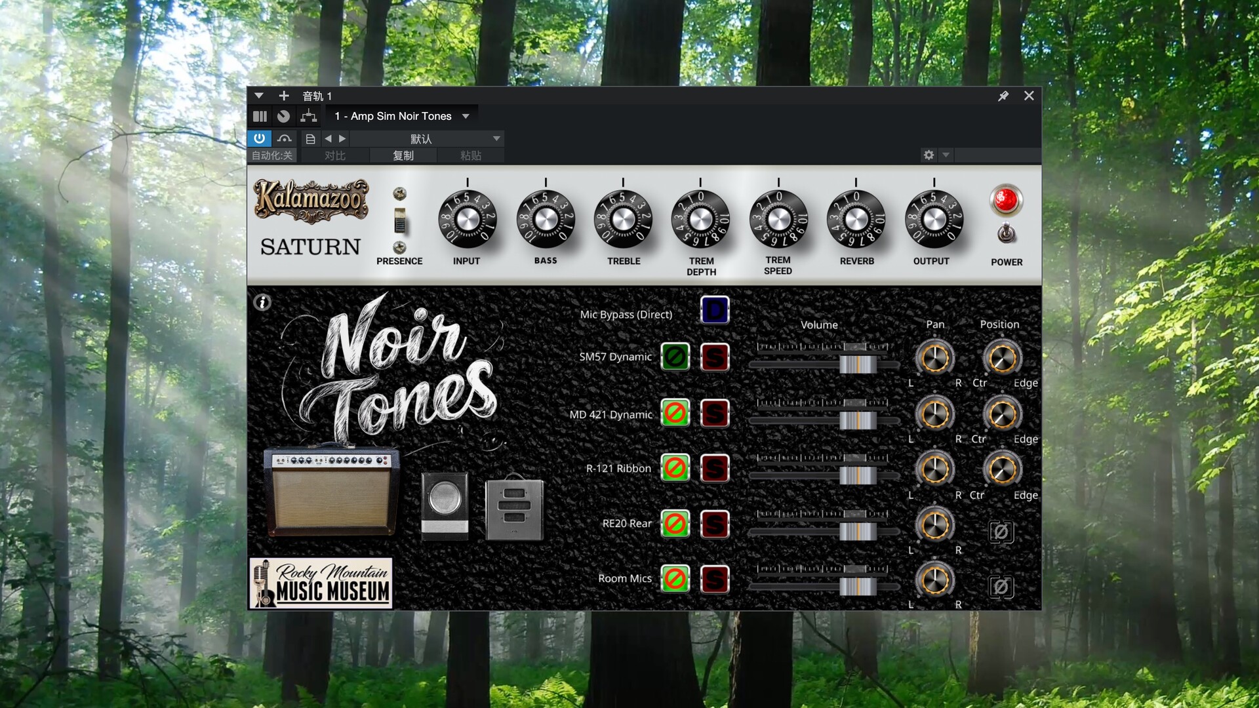Click the 自动化:关 button
Screen dimensions: 1259x708
click(x=271, y=155)
